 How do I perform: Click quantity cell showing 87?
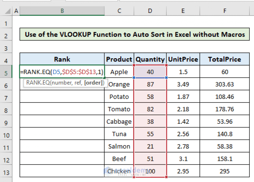[150, 84]
